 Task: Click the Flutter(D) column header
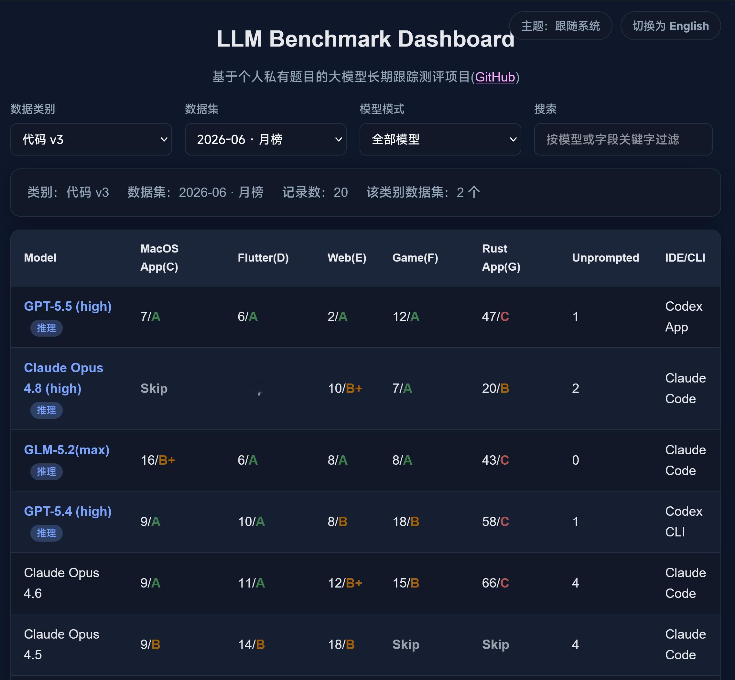click(x=263, y=258)
